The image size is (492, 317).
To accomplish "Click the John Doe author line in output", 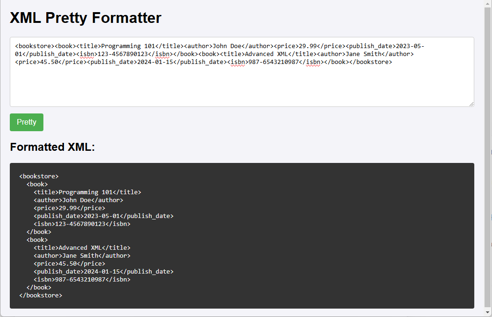I will (x=78, y=200).
